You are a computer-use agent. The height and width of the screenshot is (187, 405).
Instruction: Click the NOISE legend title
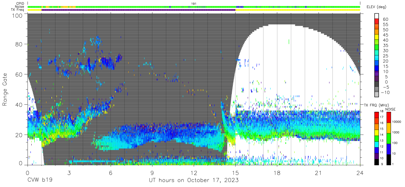coord(391,109)
